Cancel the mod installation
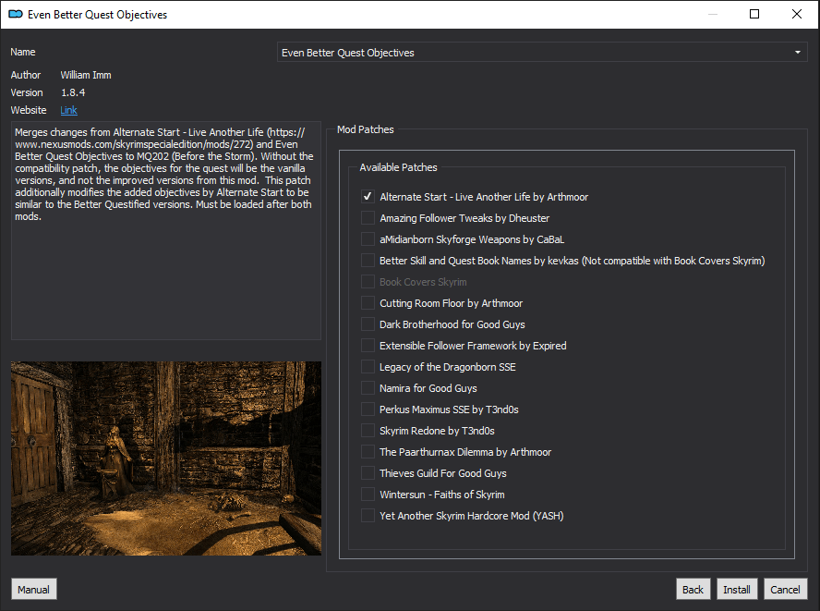 [x=785, y=590]
